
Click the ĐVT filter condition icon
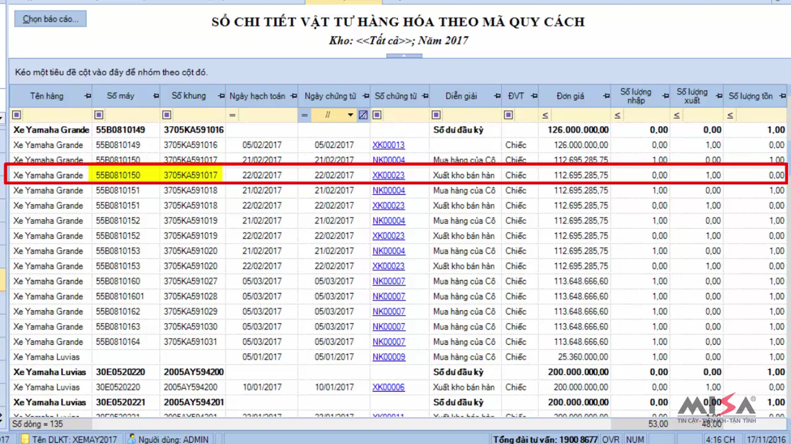508,115
